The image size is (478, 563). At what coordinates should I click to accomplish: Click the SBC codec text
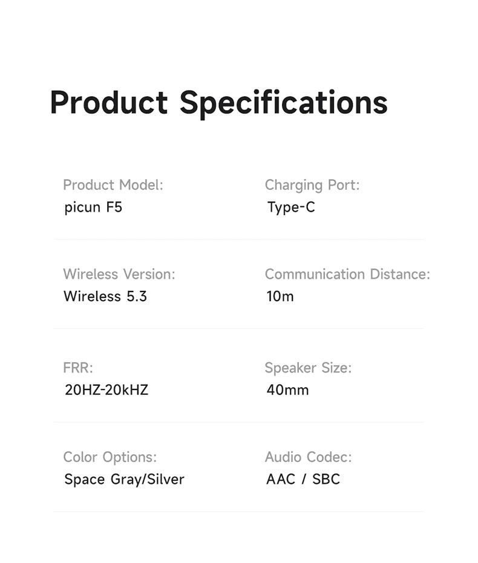(x=326, y=480)
